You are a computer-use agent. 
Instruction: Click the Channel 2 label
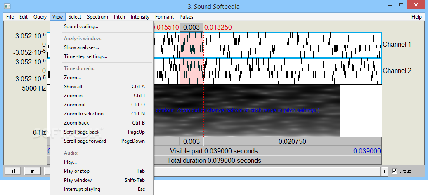coord(397,70)
